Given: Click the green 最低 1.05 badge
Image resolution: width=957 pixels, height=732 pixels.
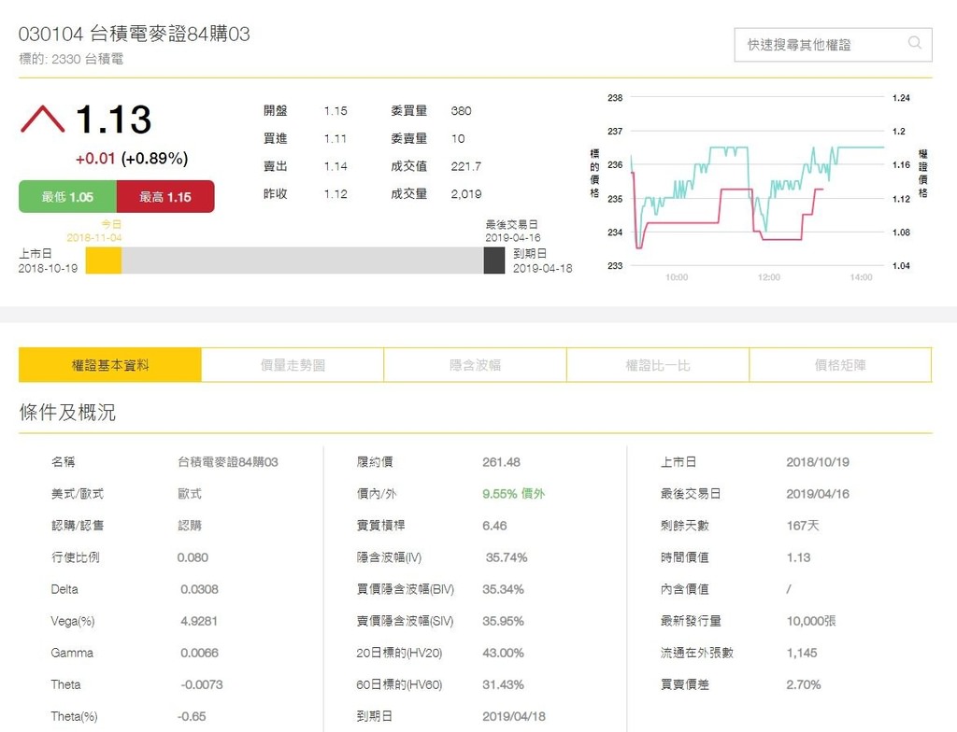Looking at the screenshot, I should click(67, 196).
